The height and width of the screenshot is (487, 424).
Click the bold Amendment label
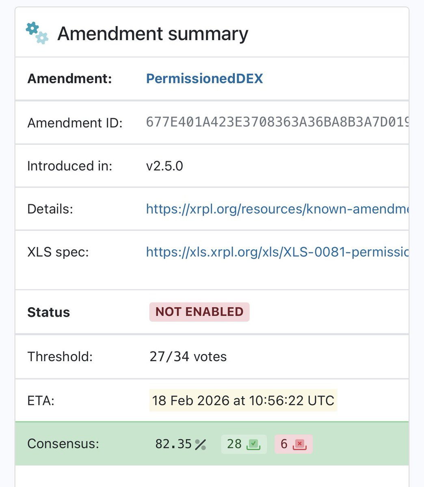pos(69,78)
